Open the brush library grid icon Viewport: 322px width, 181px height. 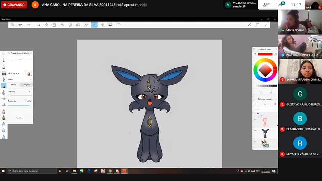[4, 53]
